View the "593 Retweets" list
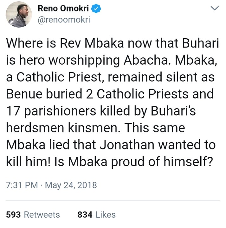Image resolution: width=226 pixels, height=228 pixels. pyautogui.click(x=33, y=215)
